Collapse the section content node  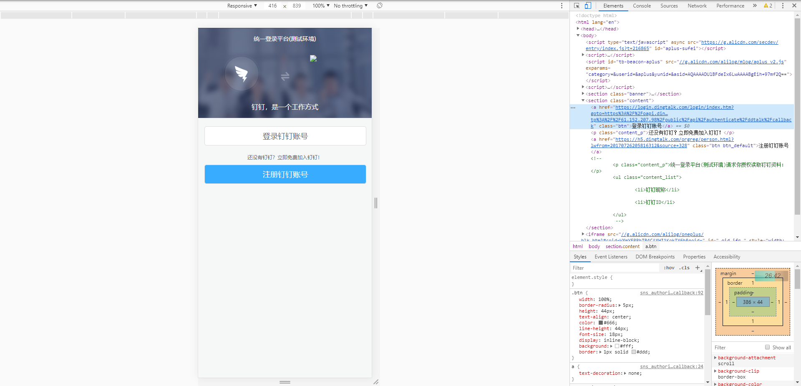point(583,100)
